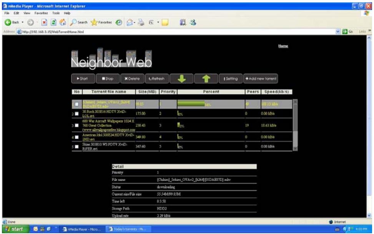The height and width of the screenshot is (234, 374).
Task: Click the progress bar of the first torrent
Action: [191, 103]
